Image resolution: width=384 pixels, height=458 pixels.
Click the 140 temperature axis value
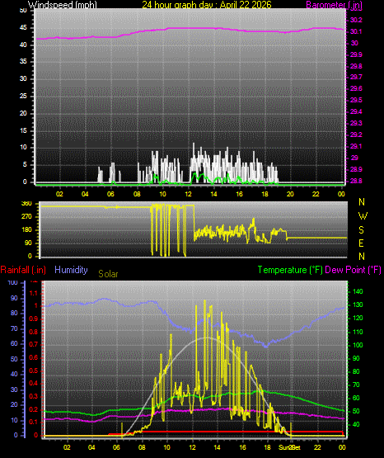[358, 291]
